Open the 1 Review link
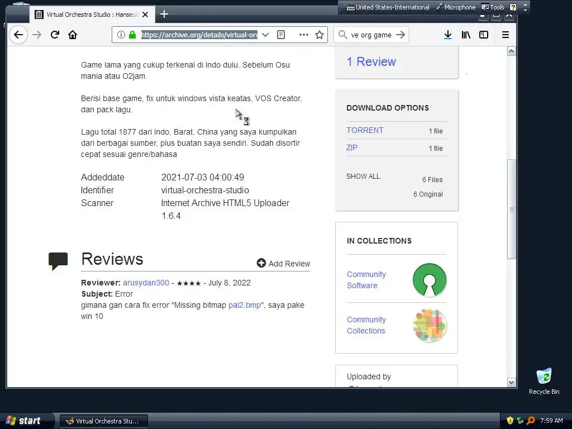Screen dimensions: 572x429 371,61
